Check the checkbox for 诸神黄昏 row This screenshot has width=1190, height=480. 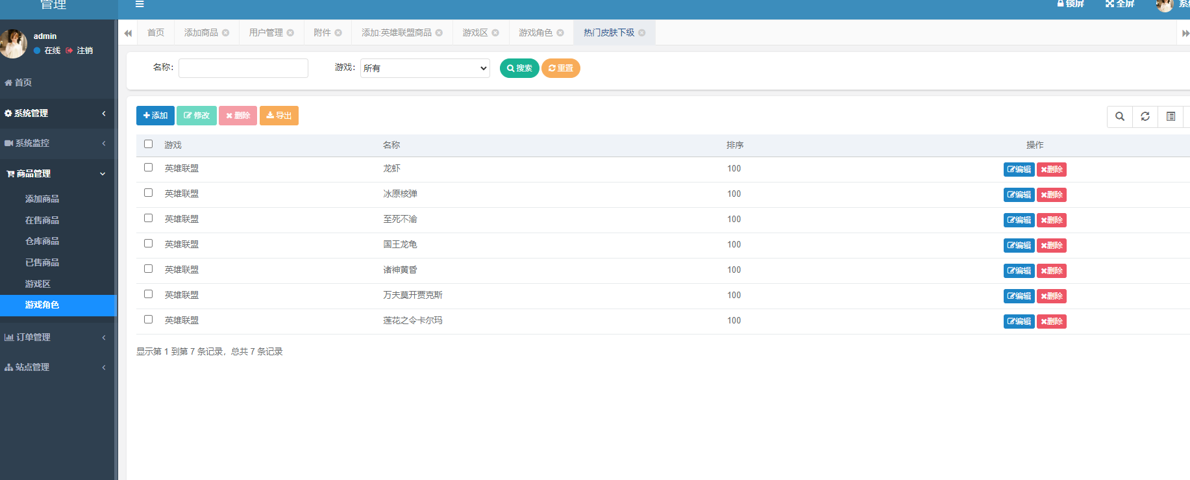point(148,269)
